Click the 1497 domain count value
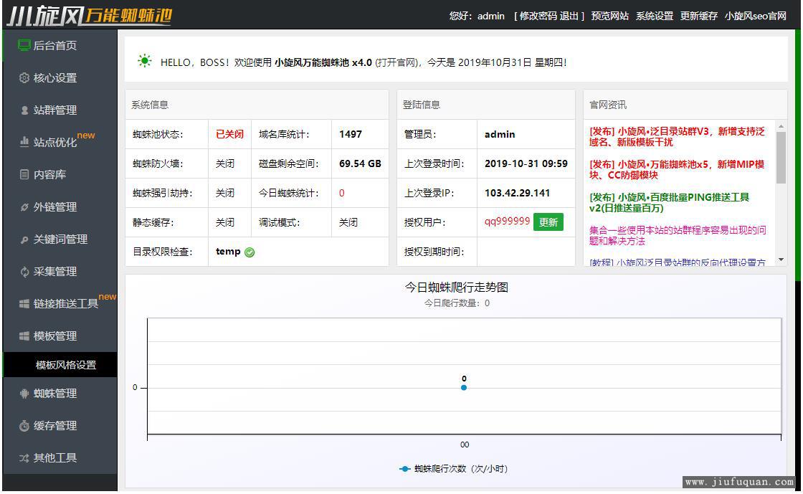 pyautogui.click(x=351, y=134)
